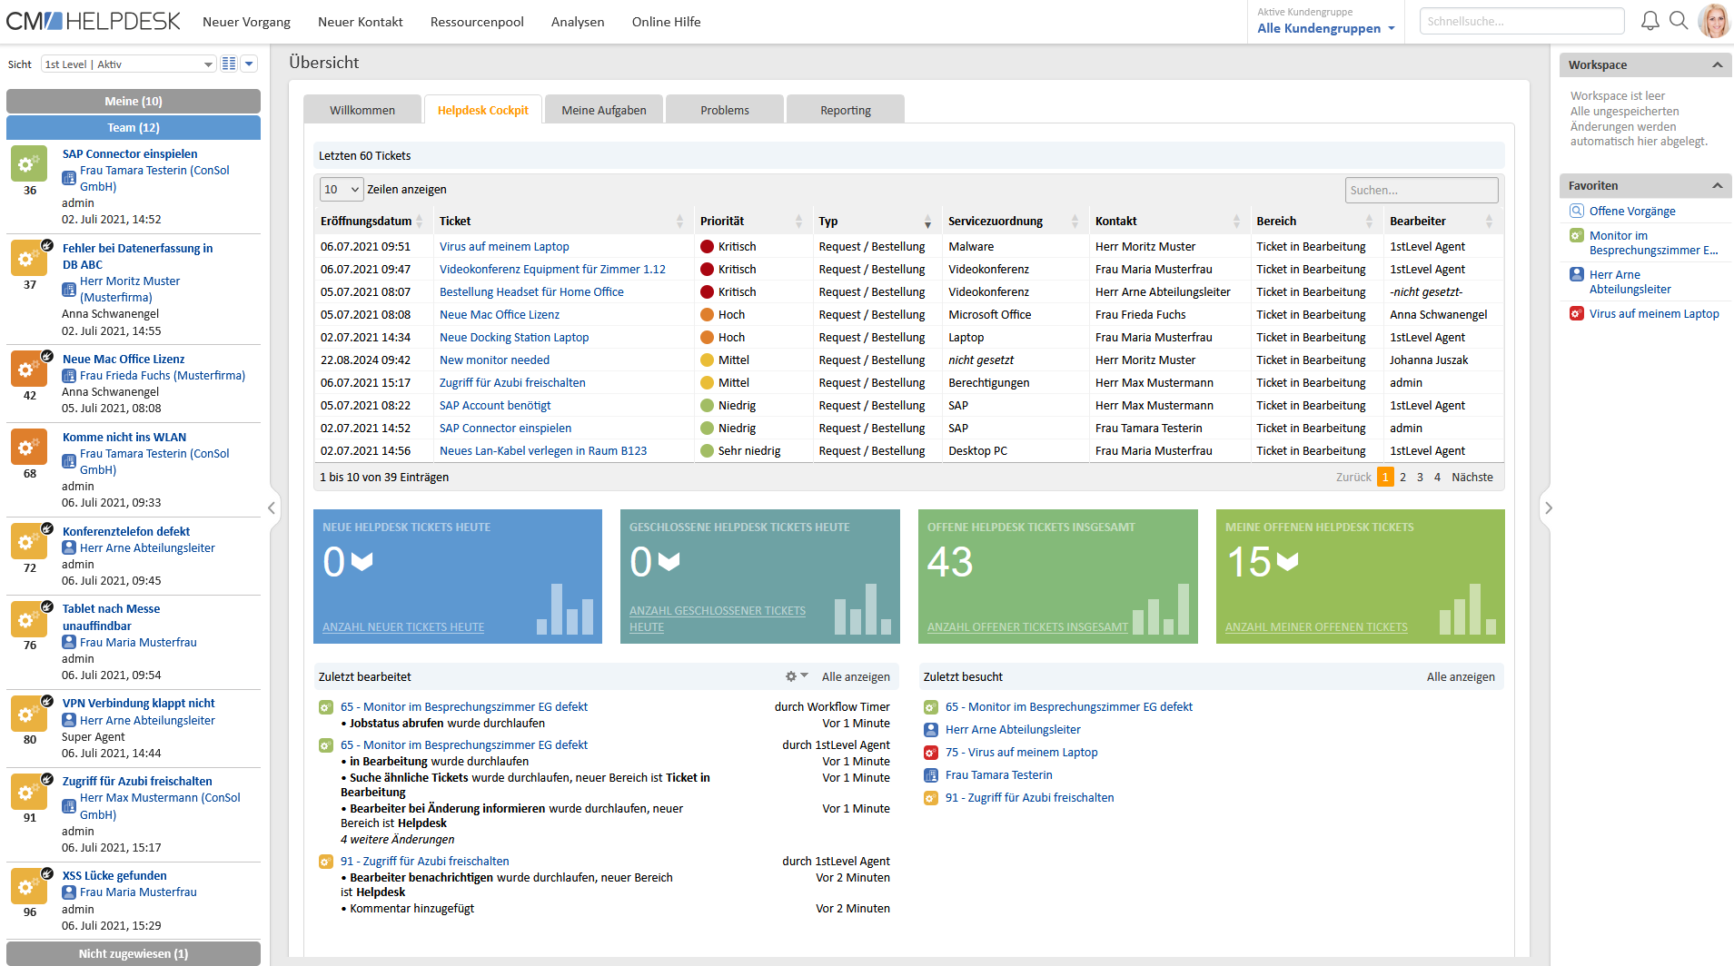Click table Suchen filter field
Screen dimensions: 1734x966
point(1422,190)
